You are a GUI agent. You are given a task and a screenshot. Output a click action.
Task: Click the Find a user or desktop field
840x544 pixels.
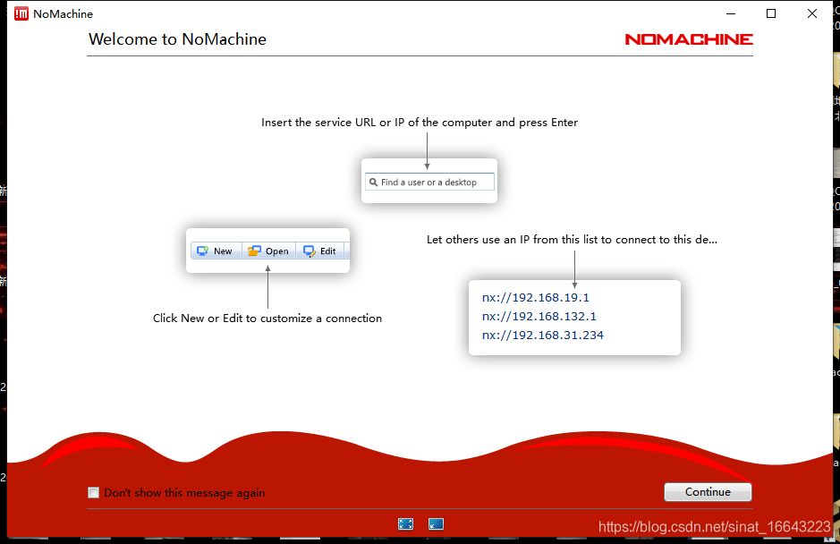coord(429,183)
